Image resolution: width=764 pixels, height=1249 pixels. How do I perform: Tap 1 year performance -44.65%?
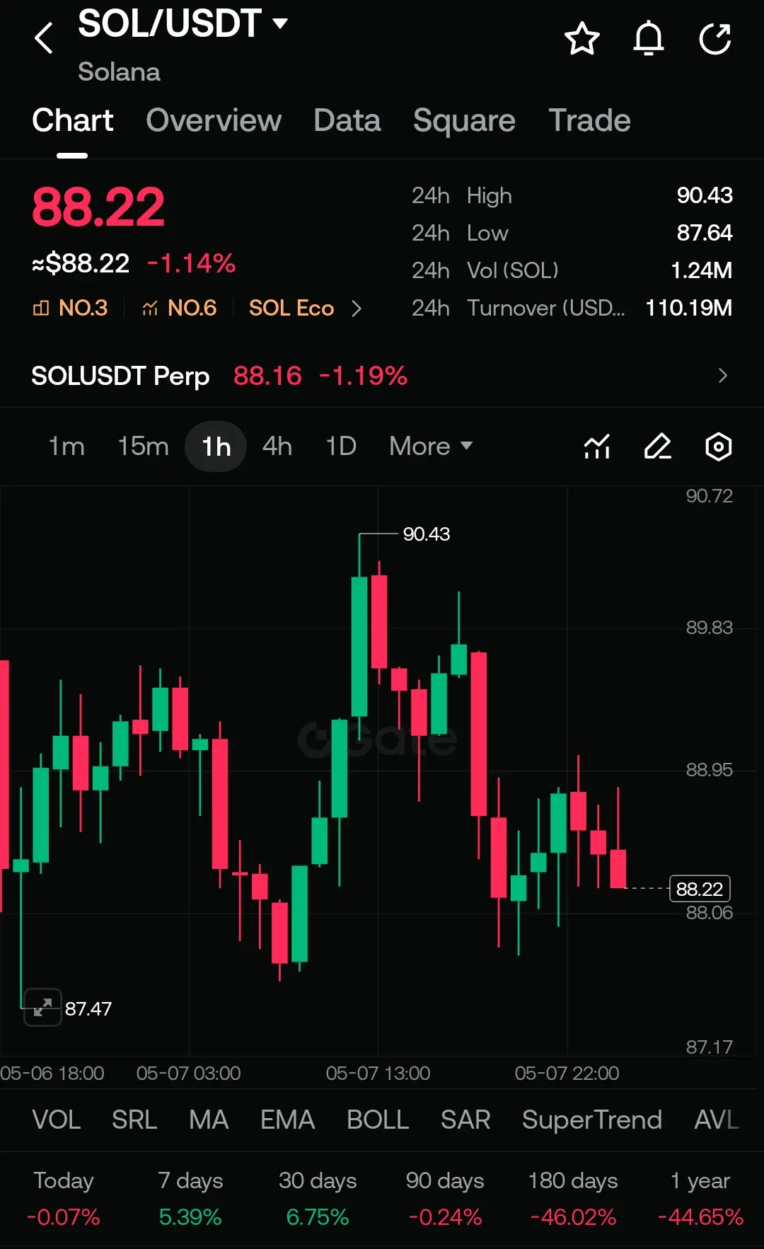[700, 1216]
